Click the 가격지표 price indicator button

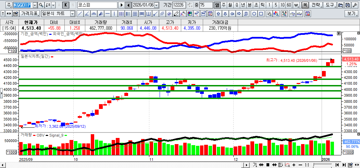pos(30,14)
